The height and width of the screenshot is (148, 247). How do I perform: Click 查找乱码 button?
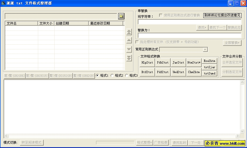(x=179, y=143)
